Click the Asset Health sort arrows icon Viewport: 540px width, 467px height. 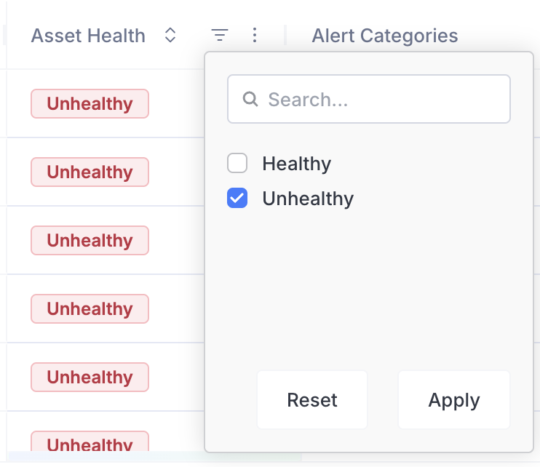pyautogui.click(x=170, y=35)
